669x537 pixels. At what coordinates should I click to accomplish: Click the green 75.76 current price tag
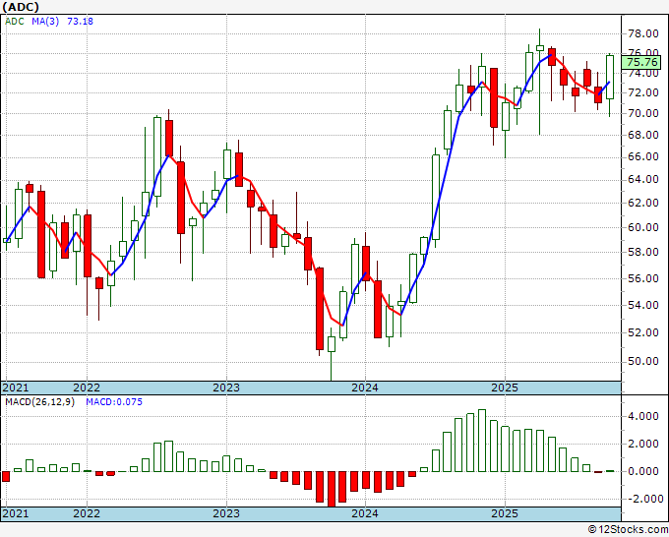[x=641, y=62]
